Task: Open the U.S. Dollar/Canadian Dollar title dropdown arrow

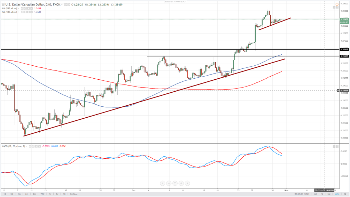Action: click(x=62, y=4)
